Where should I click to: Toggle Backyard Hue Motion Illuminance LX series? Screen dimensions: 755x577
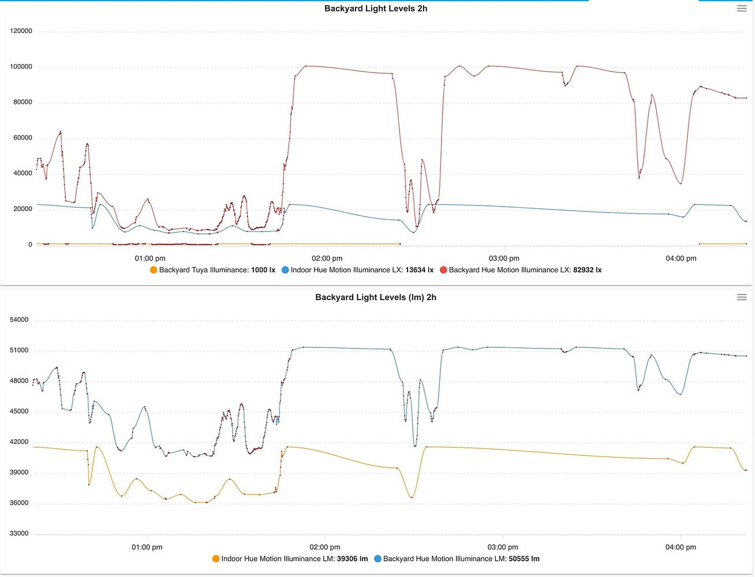(x=521, y=270)
